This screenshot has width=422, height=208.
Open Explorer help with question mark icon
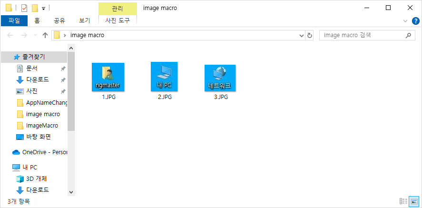416,21
